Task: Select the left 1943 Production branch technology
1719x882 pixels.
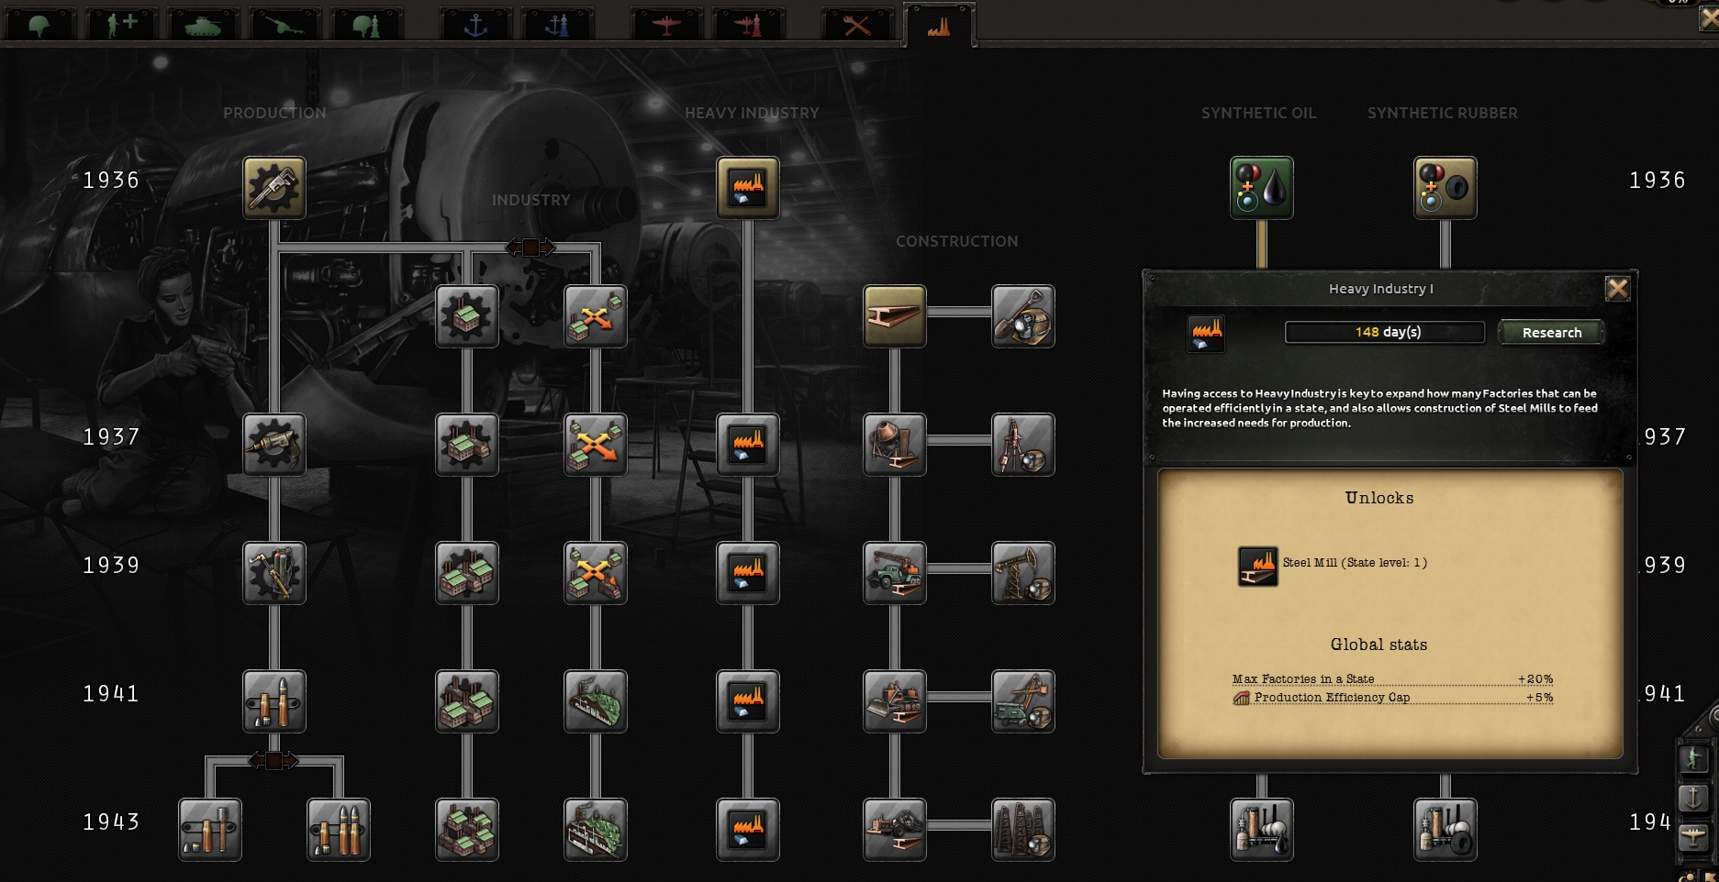Action: [210, 830]
